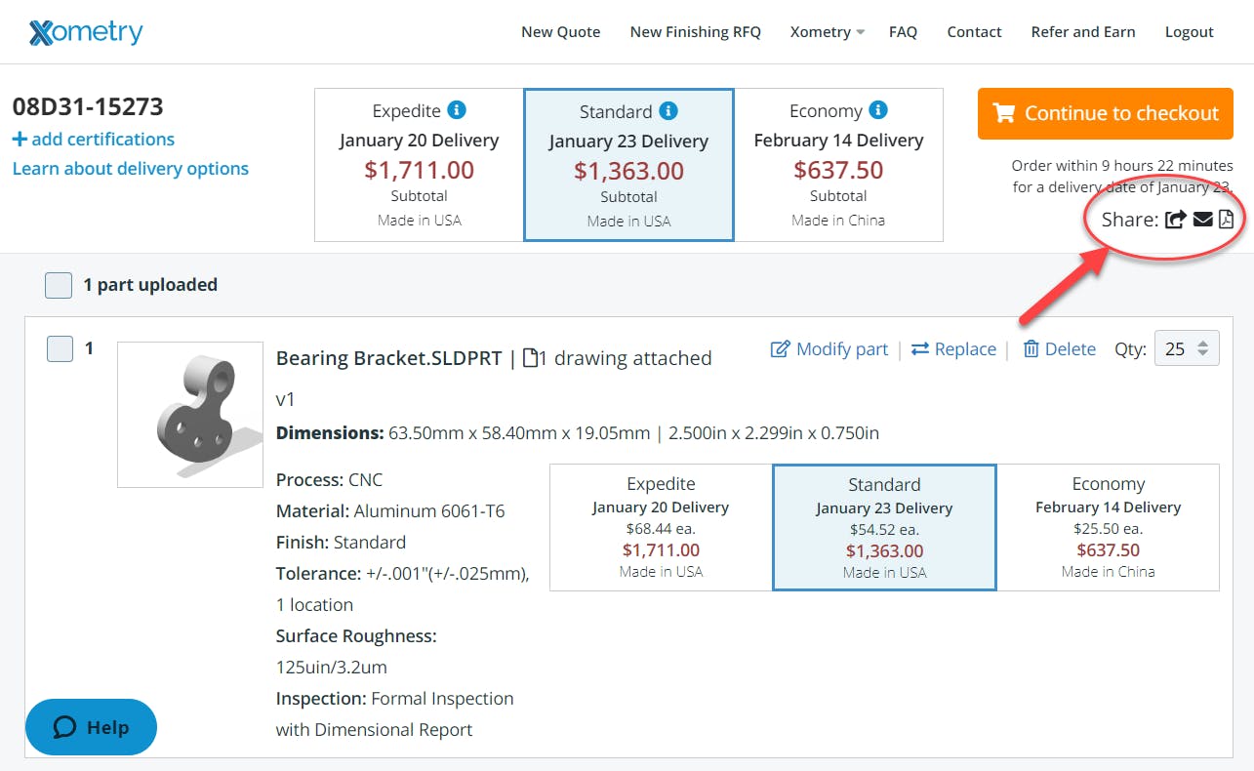1254x771 pixels.
Task: Expand the Xometry dropdown menu
Action: (827, 32)
